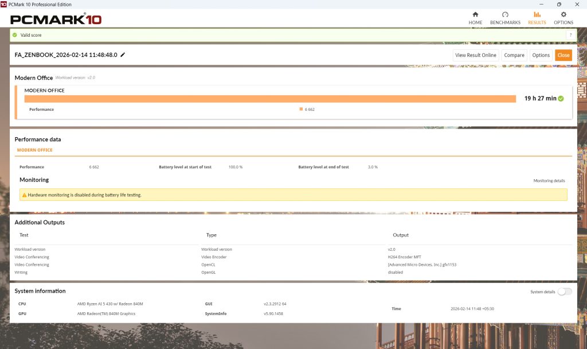587x349 pixels.
Task: Click the pencil icon to rename result
Action: [123, 55]
